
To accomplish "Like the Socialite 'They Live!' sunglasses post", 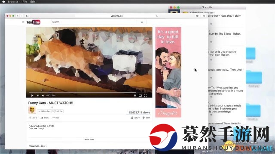I will click(x=211, y=78).
